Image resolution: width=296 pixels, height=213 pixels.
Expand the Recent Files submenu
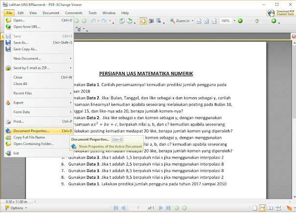39,93
